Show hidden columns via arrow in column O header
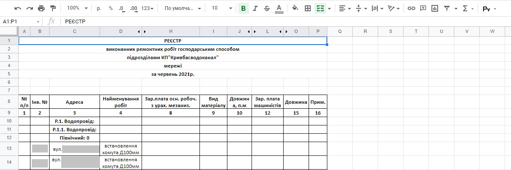 tap(287, 32)
